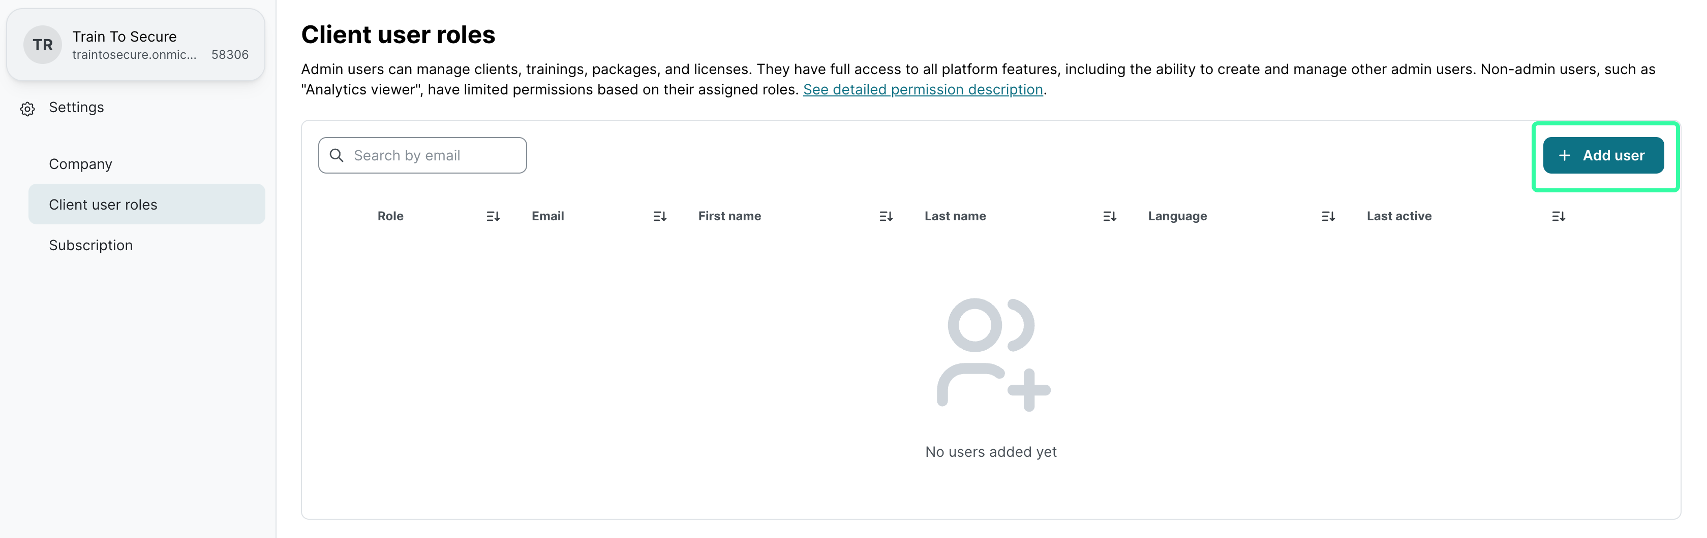Click the TR avatar circle
Screen dimensions: 1707x538
[43, 45]
